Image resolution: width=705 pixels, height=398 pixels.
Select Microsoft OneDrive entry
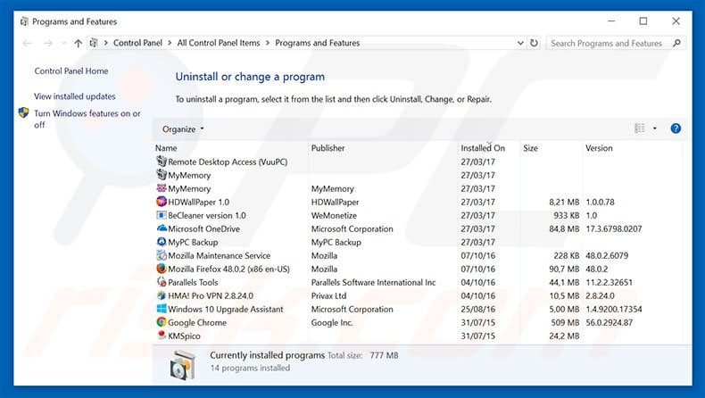[203, 229]
